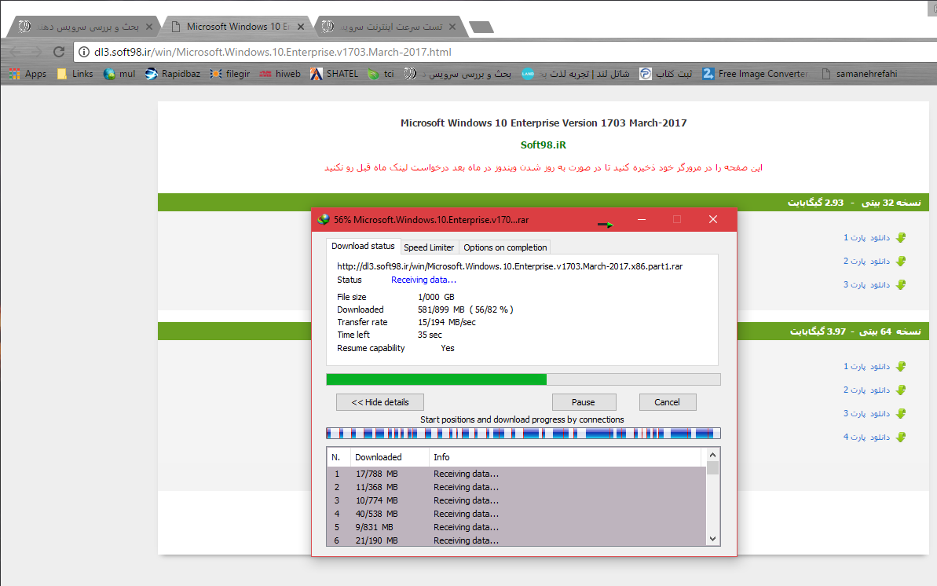Click green download icon for 64-bit part 4

tap(901, 437)
